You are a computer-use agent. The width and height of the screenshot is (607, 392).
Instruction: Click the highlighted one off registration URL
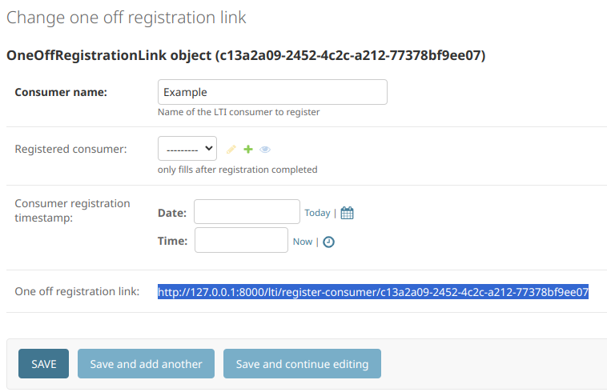pos(373,292)
